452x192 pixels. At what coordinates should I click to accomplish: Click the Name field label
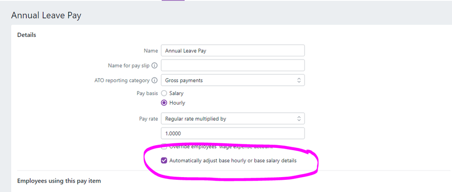click(x=151, y=50)
